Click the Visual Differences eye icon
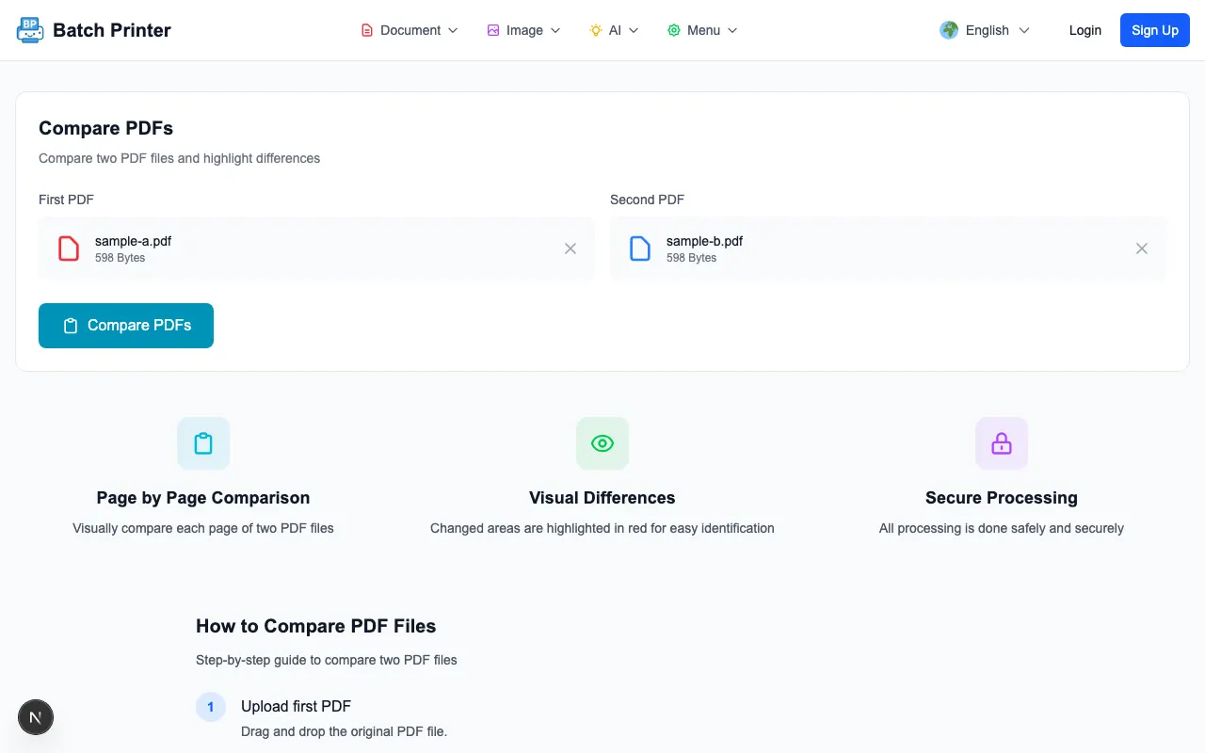The height and width of the screenshot is (753, 1205). tap(602, 443)
